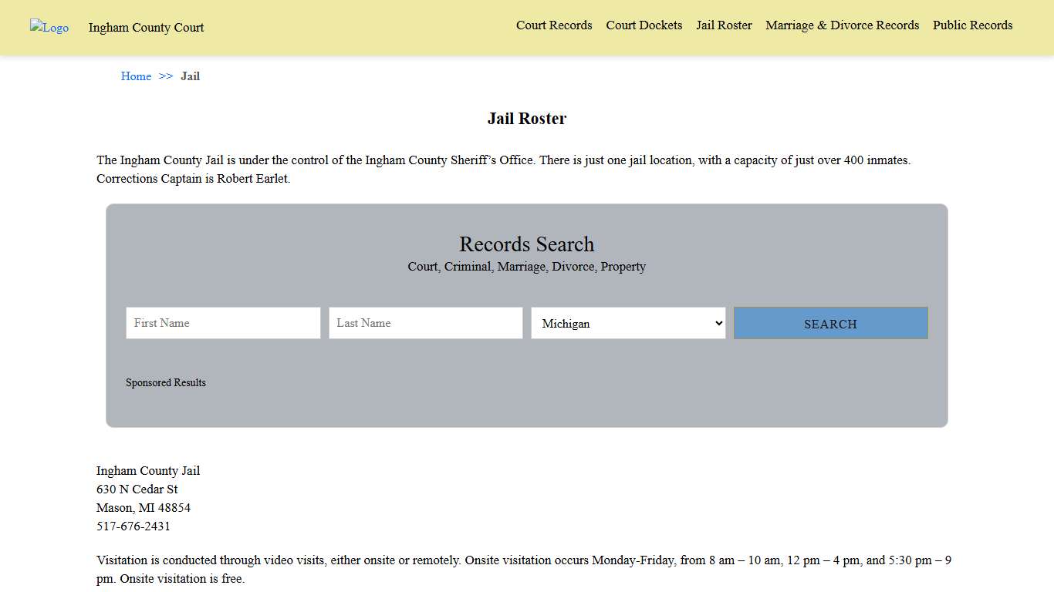
Task: Click the Sponsored Results label
Action: (x=166, y=382)
